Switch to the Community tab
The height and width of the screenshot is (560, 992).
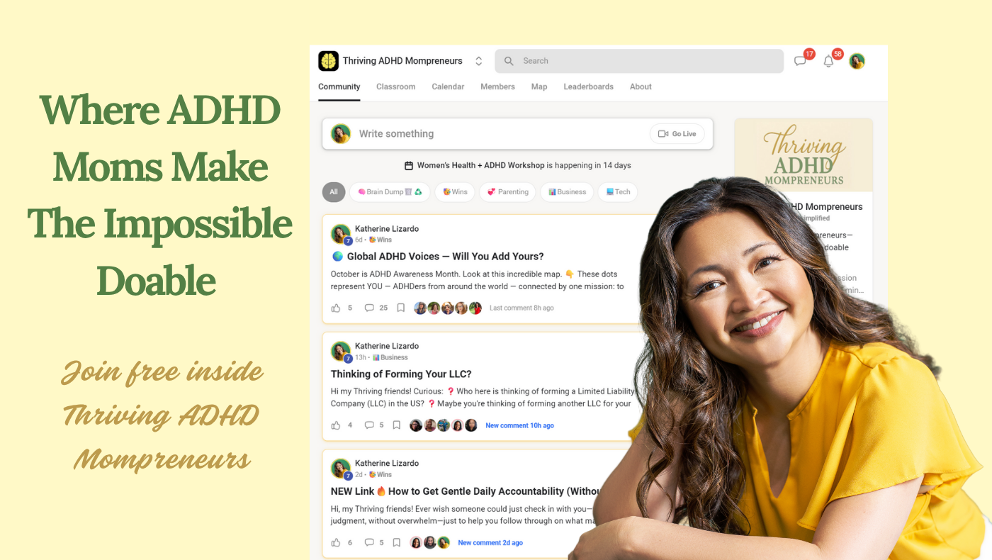coord(339,86)
